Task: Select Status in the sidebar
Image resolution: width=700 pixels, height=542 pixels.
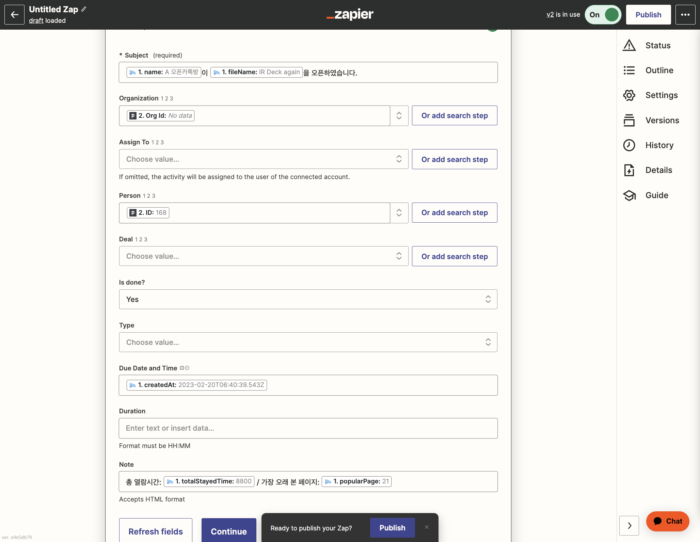Action: [658, 45]
